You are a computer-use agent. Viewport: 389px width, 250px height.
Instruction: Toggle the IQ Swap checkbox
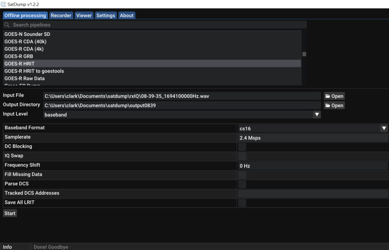coord(242,156)
